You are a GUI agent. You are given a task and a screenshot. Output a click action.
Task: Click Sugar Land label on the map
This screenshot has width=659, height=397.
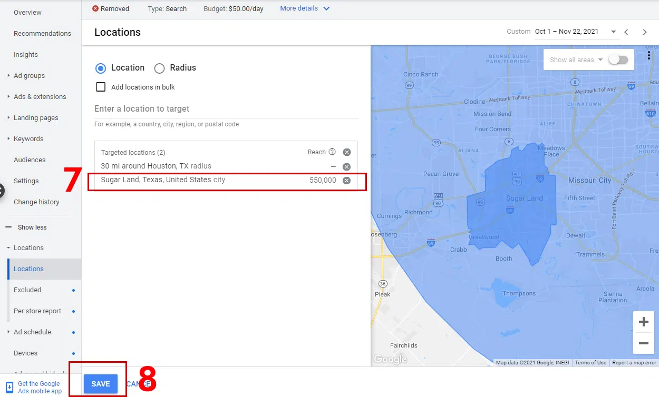pos(524,198)
